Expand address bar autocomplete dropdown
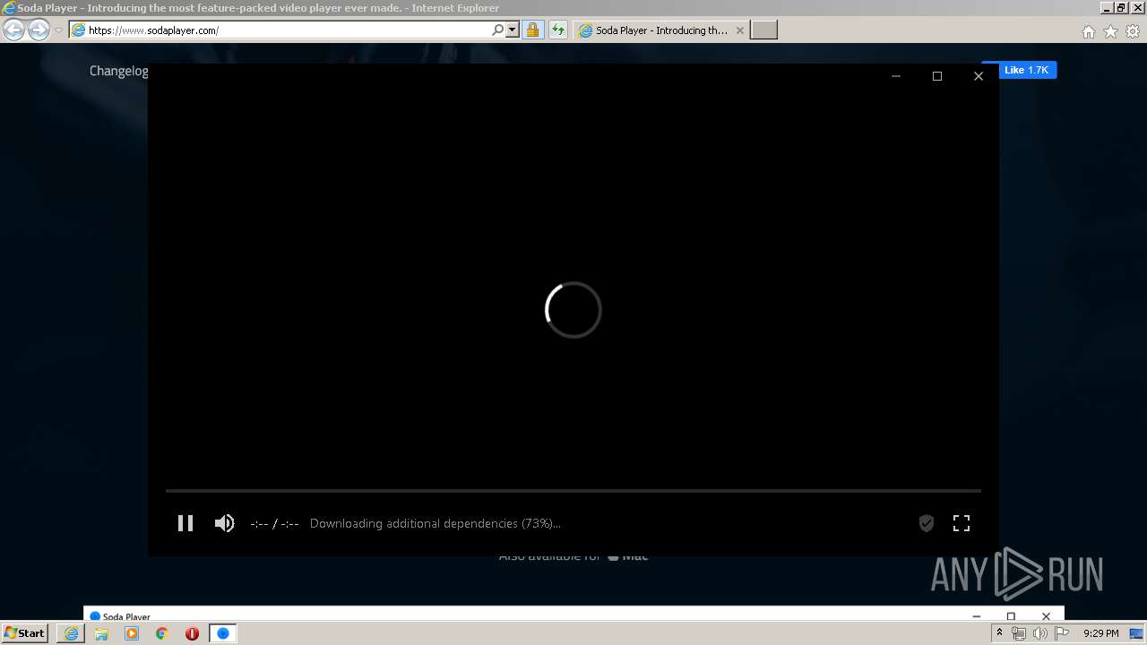Screen dimensions: 1147x645 tap(513, 30)
